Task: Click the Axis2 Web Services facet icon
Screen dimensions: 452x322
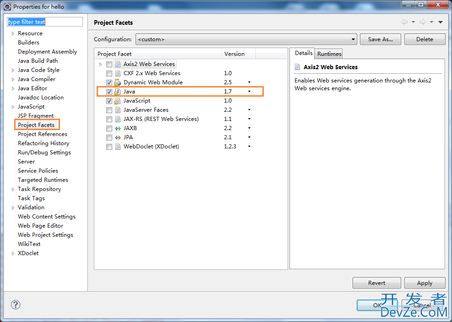Action: tap(118, 64)
